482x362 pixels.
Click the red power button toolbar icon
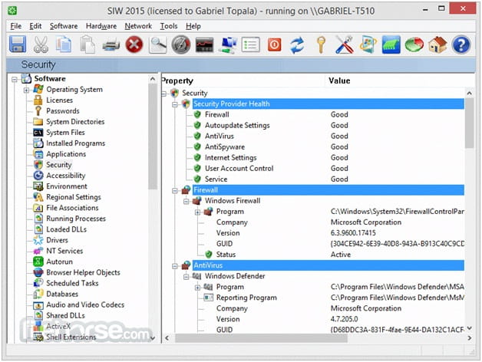point(274,45)
